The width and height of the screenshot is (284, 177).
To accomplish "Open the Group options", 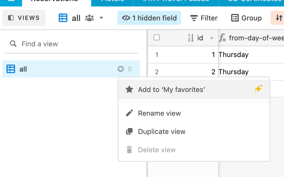I will pyautogui.click(x=247, y=18).
